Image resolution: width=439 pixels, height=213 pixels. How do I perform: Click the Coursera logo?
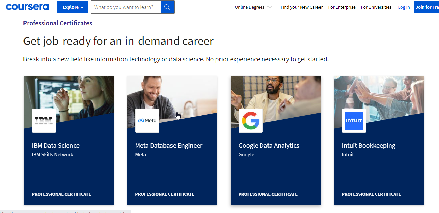[27, 7]
